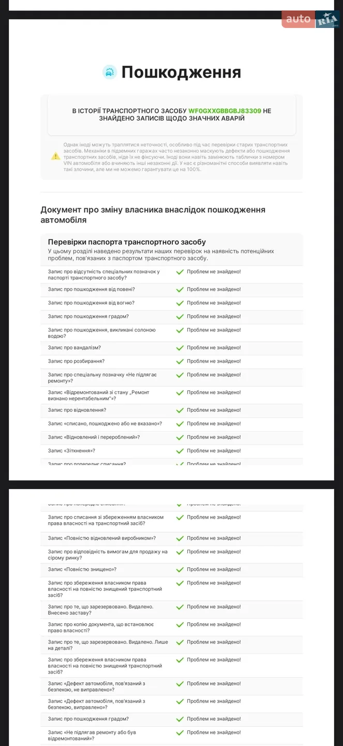Viewport: 343px width, 746px height.
Task: Click the car damage icon beside Пошкодження
Action: click(109, 72)
